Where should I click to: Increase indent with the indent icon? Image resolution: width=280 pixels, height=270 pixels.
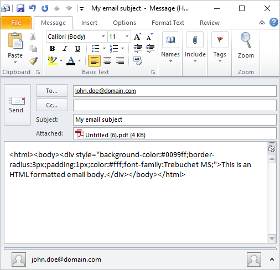pyautogui.click(x=150, y=49)
